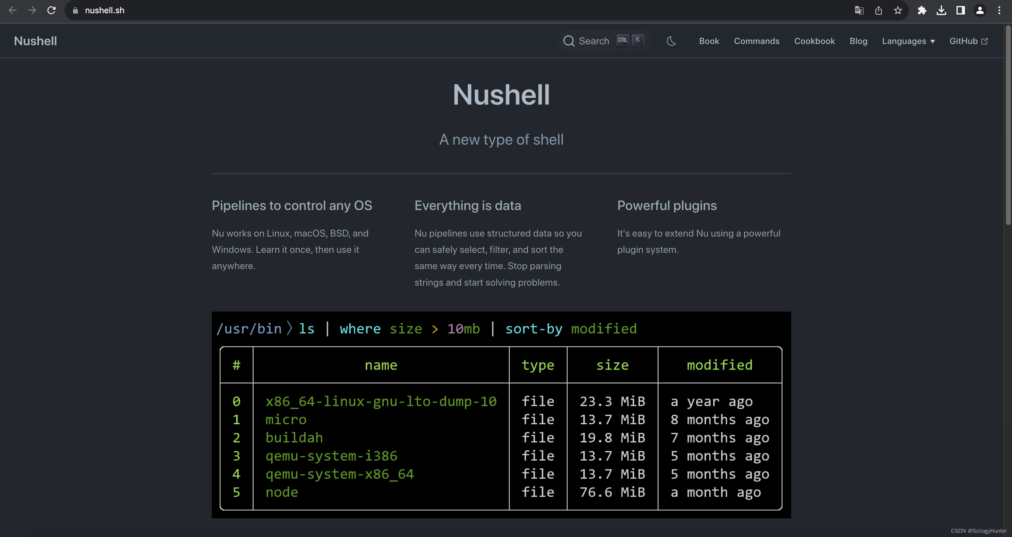Share this page using the share icon

click(x=878, y=10)
